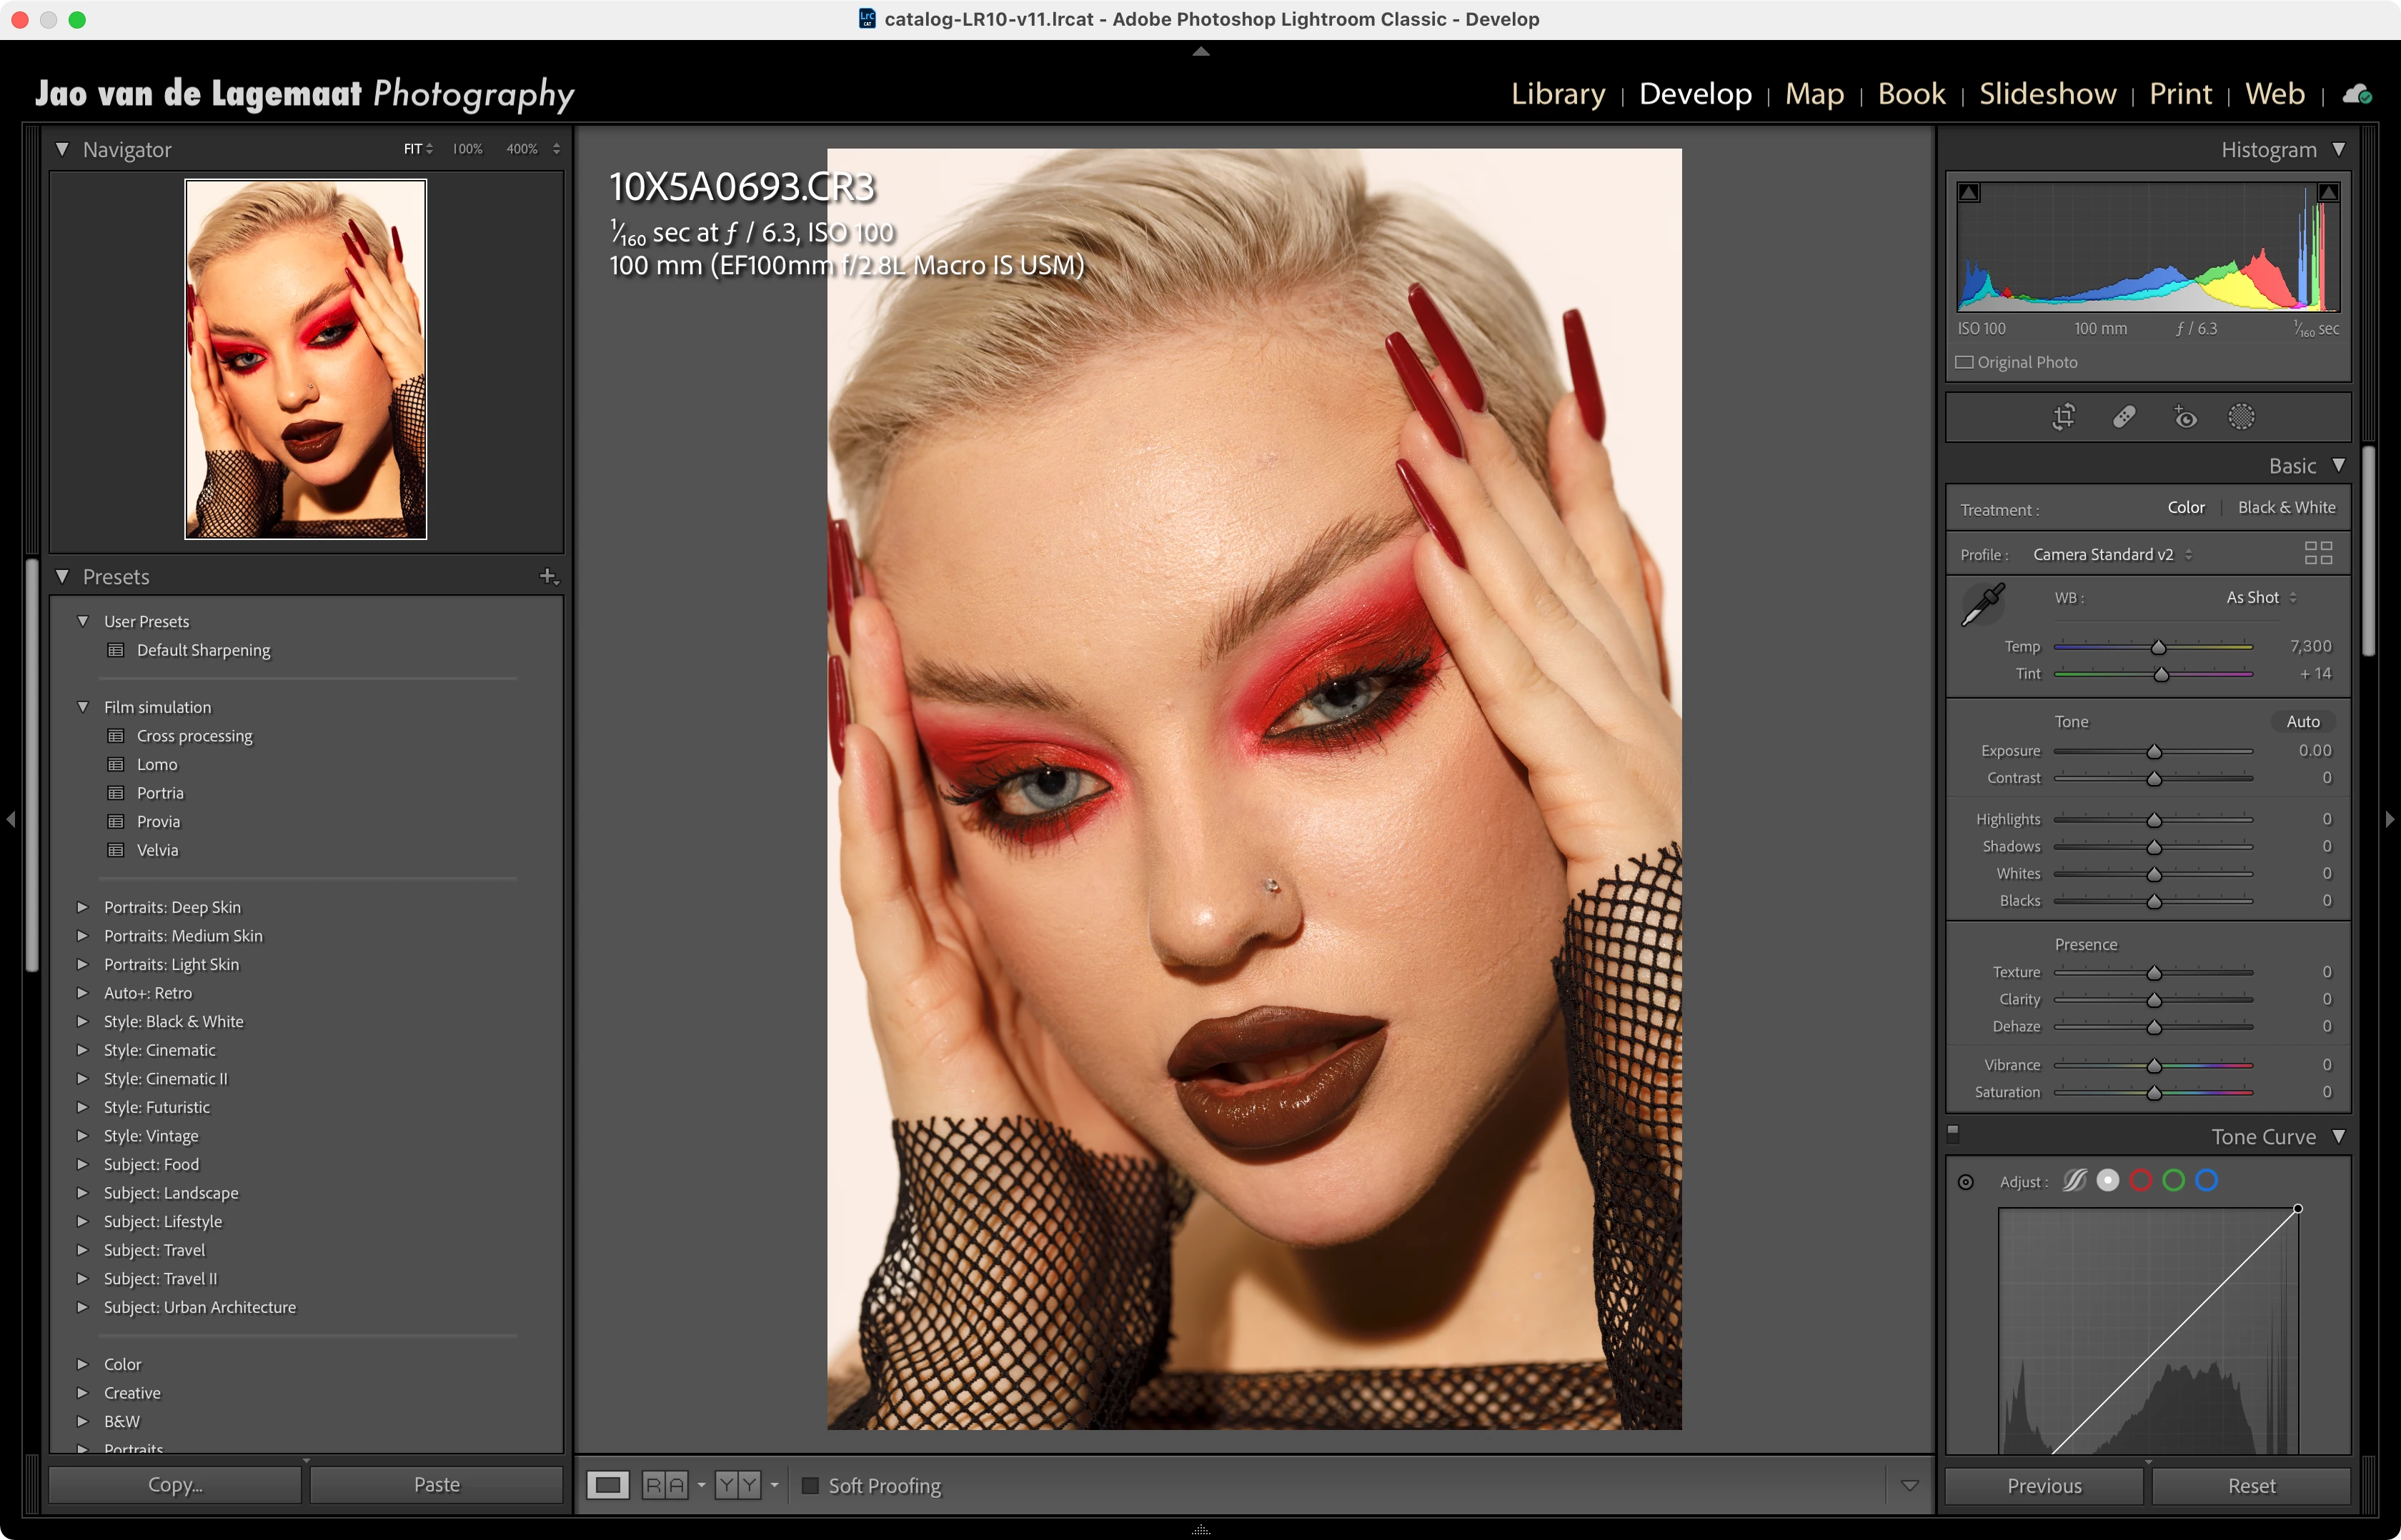2401x1540 pixels.
Task: Click the plus icon in Presets header
Action: [547, 576]
